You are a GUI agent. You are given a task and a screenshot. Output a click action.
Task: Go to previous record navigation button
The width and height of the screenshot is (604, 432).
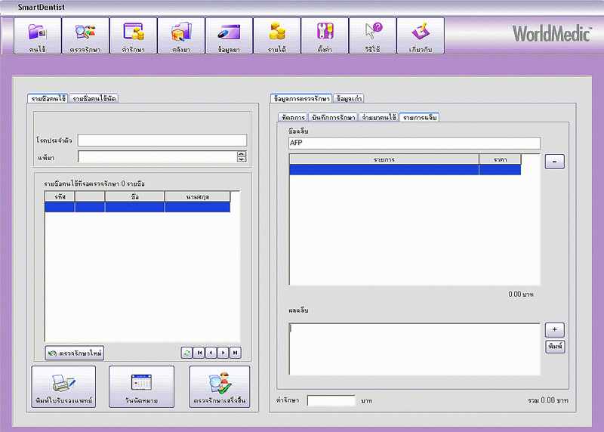click(x=211, y=353)
